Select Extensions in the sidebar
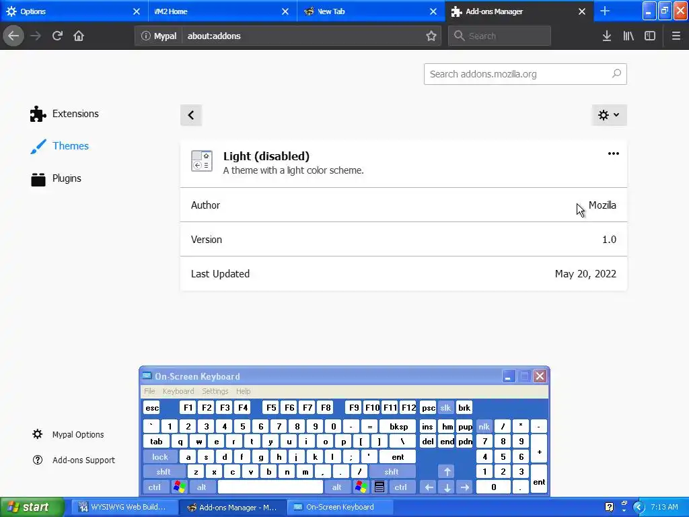This screenshot has height=517, width=689. coord(64,114)
